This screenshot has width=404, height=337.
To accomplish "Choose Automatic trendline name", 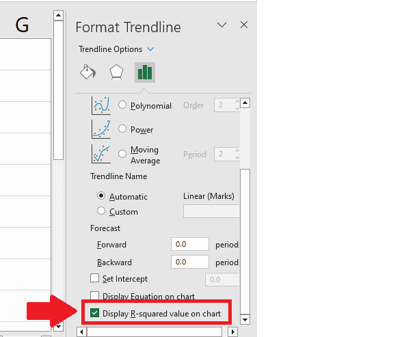I will tap(101, 196).
